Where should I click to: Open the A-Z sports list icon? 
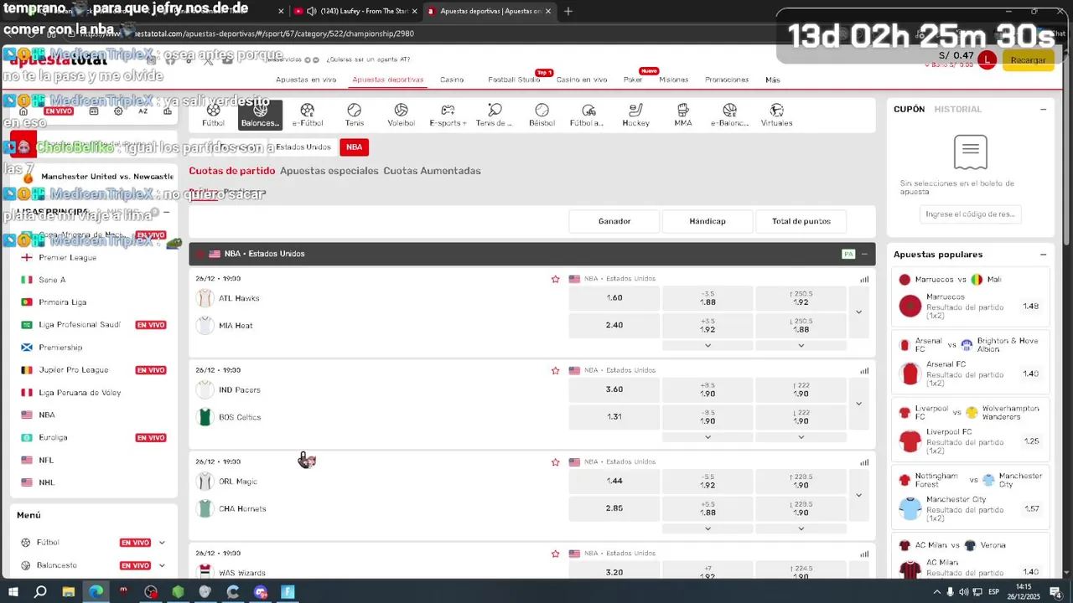(143, 111)
